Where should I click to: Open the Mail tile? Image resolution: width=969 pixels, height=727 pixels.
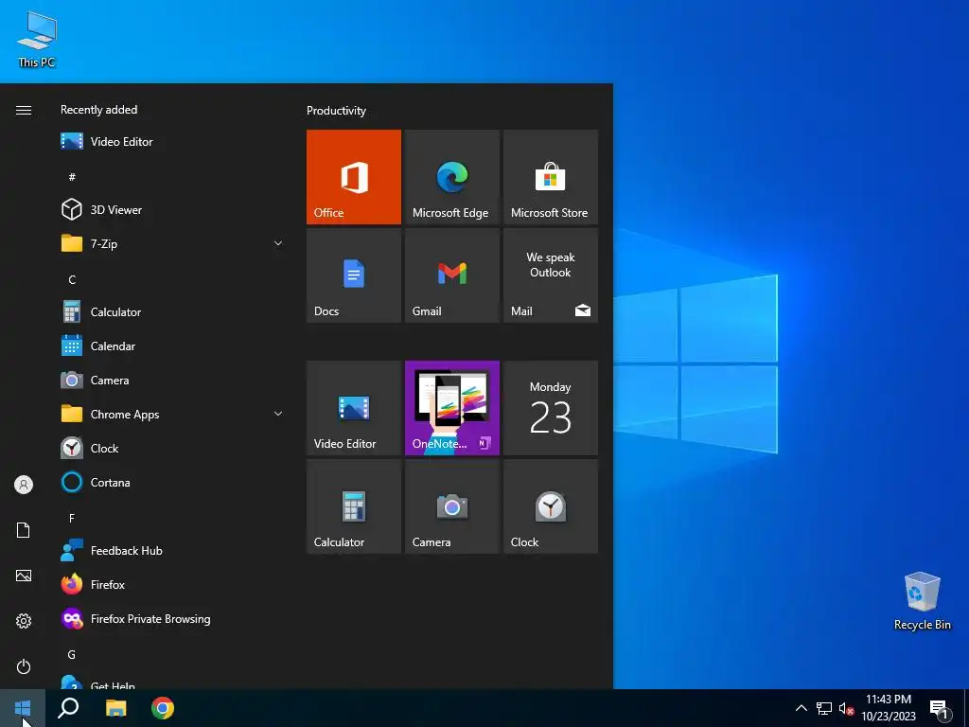coord(551,275)
